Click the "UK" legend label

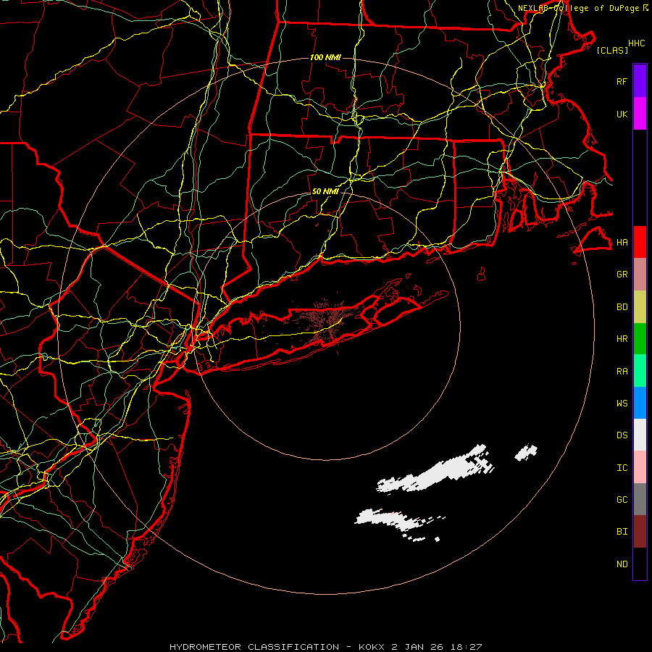coord(622,114)
